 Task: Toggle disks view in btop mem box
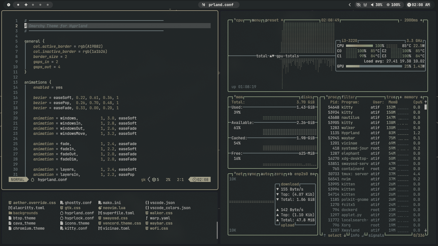[307, 97]
